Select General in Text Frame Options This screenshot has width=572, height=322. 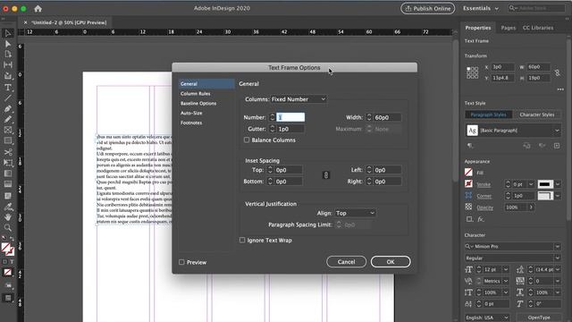coord(206,84)
